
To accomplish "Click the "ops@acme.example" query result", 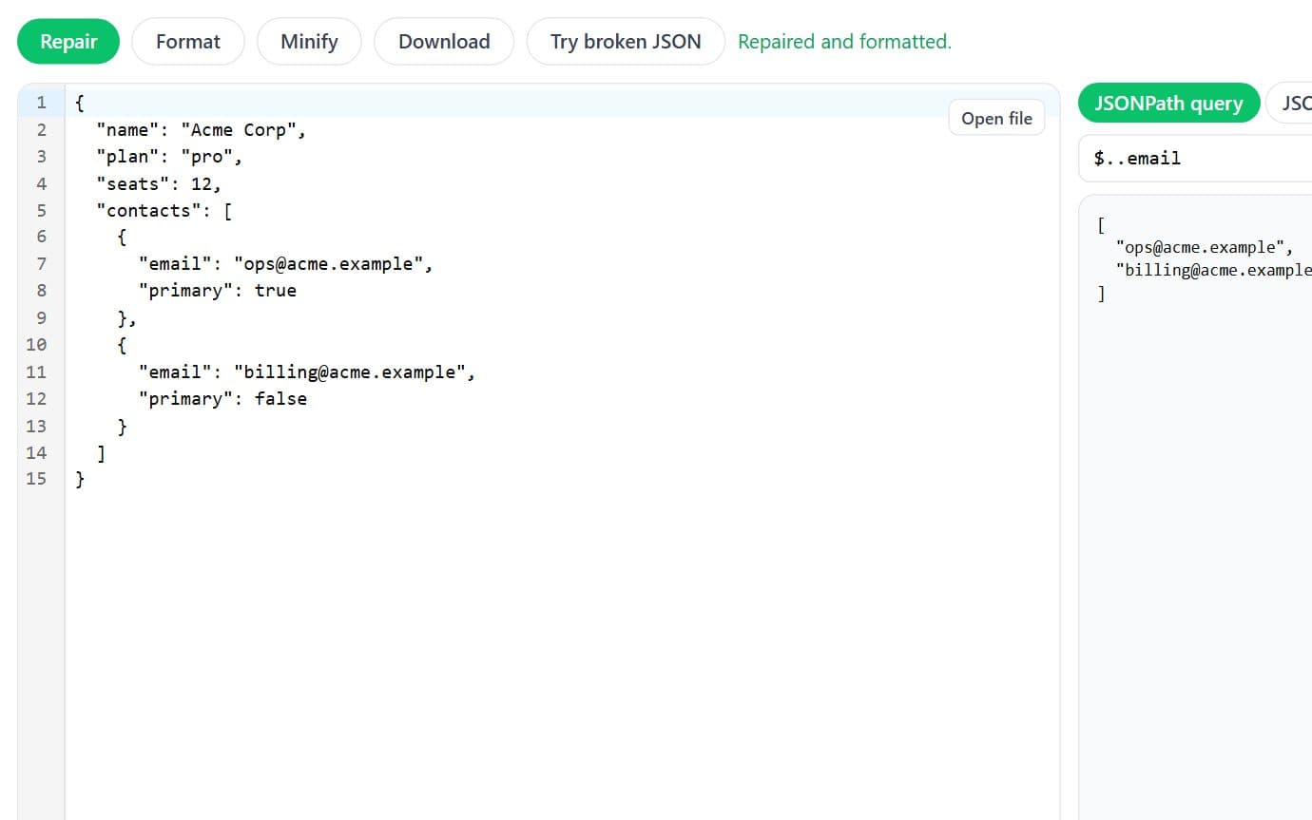I will pyautogui.click(x=1205, y=248).
